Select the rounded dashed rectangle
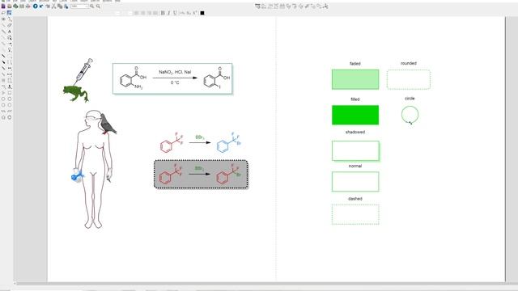518x291 pixels. point(409,79)
